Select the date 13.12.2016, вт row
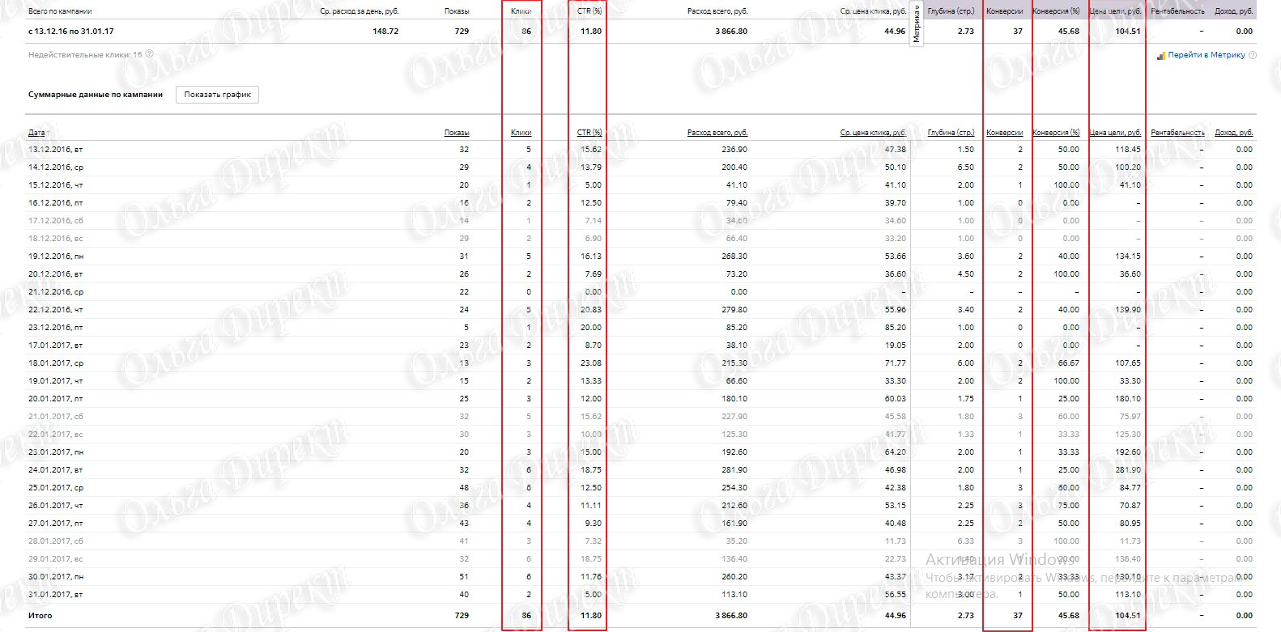Viewport: 1281px width, 632px height. pyautogui.click(x=640, y=150)
